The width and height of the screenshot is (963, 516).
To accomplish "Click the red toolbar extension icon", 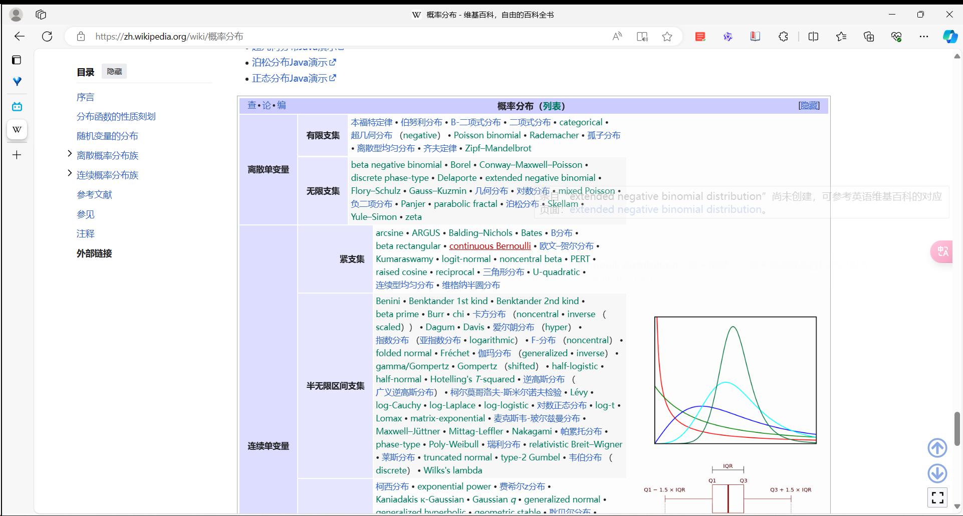I will pyautogui.click(x=700, y=36).
